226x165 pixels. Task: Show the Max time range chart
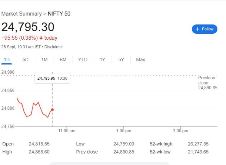pos(140,60)
